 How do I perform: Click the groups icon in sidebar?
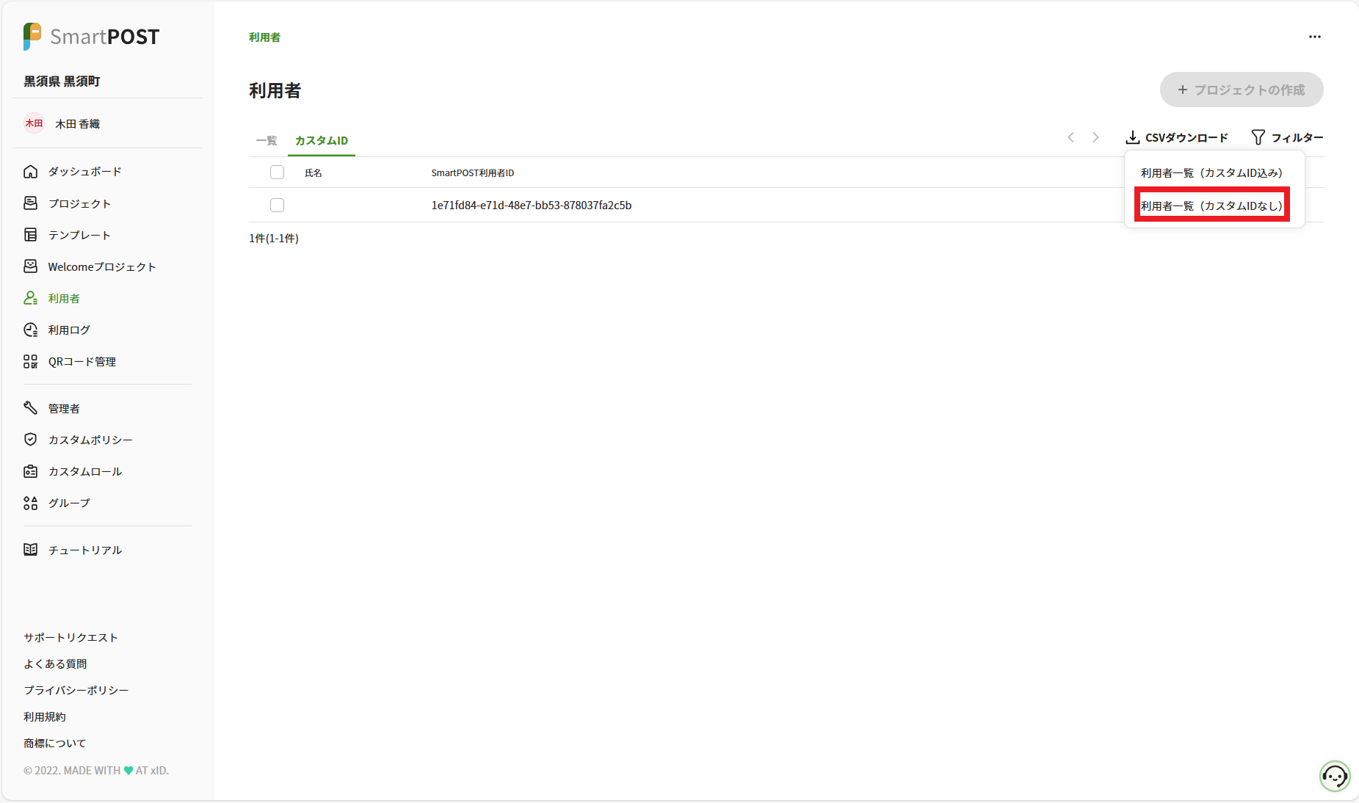pyautogui.click(x=30, y=503)
